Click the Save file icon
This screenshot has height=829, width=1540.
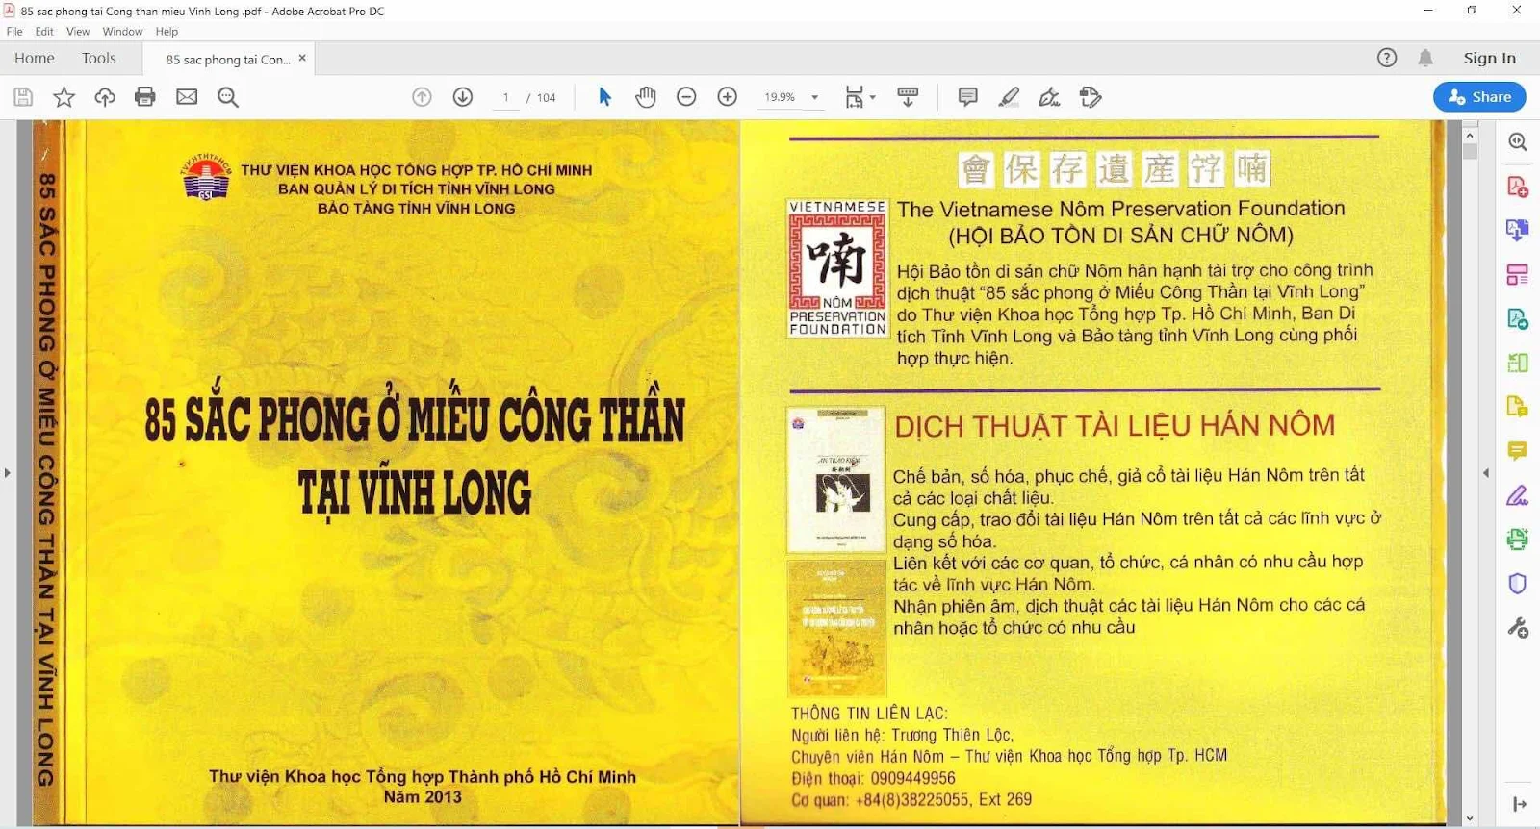[x=23, y=97]
